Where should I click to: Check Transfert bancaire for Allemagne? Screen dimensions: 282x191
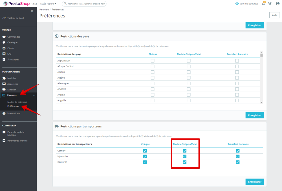(237, 83)
